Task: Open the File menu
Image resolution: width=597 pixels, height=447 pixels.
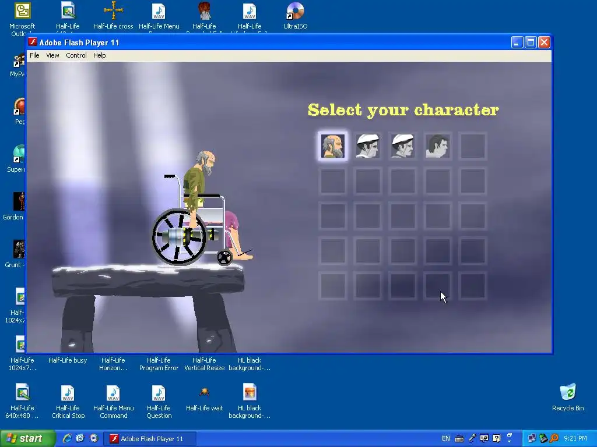Action: coord(34,55)
